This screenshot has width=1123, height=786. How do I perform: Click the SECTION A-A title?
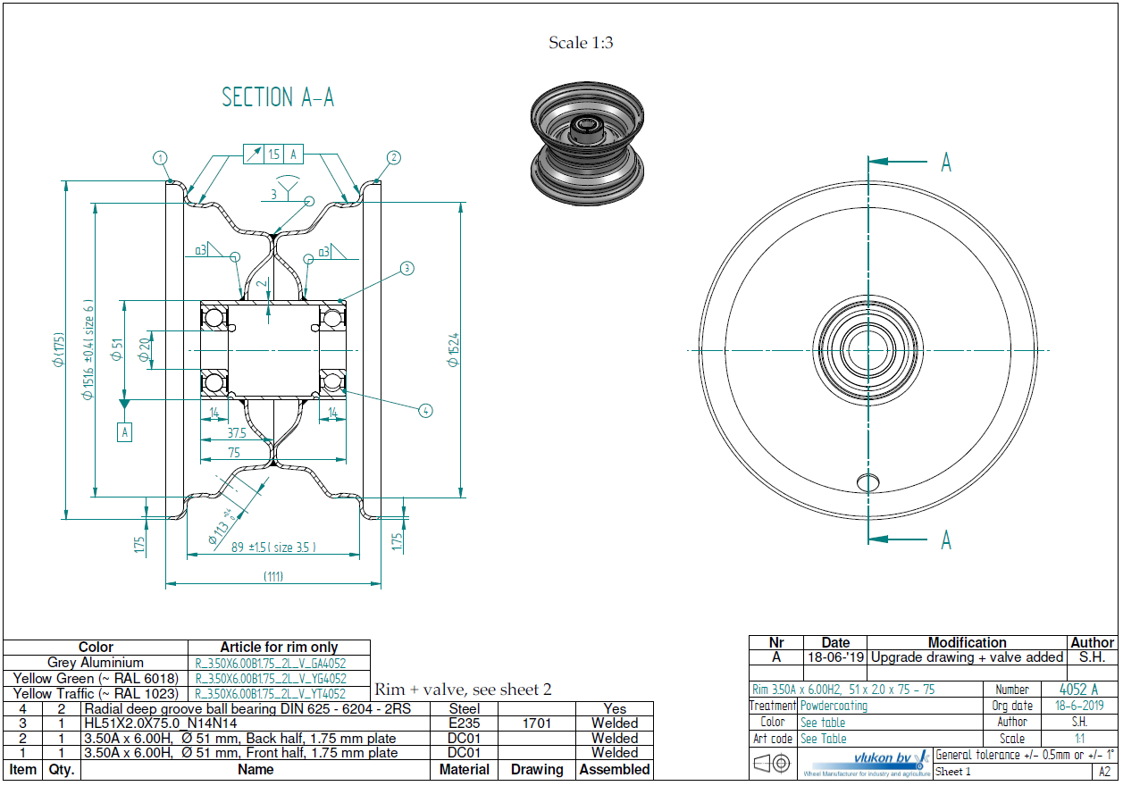278,97
